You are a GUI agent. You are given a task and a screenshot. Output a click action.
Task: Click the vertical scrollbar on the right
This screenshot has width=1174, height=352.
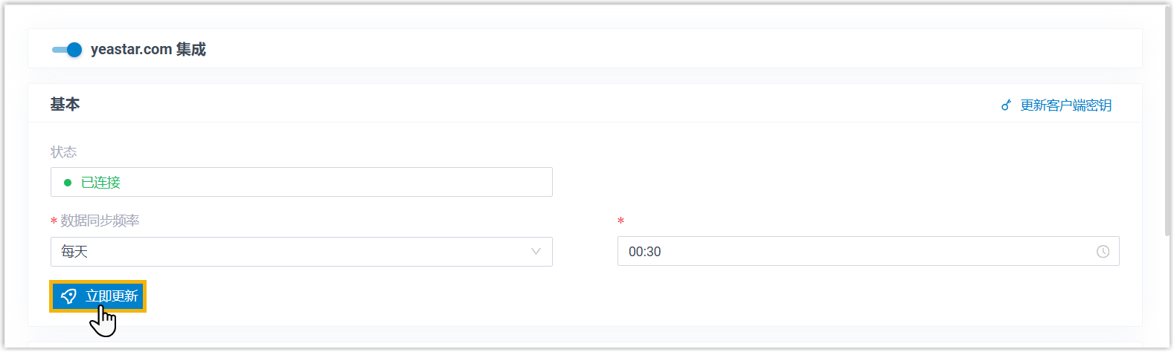[x=1168, y=119]
